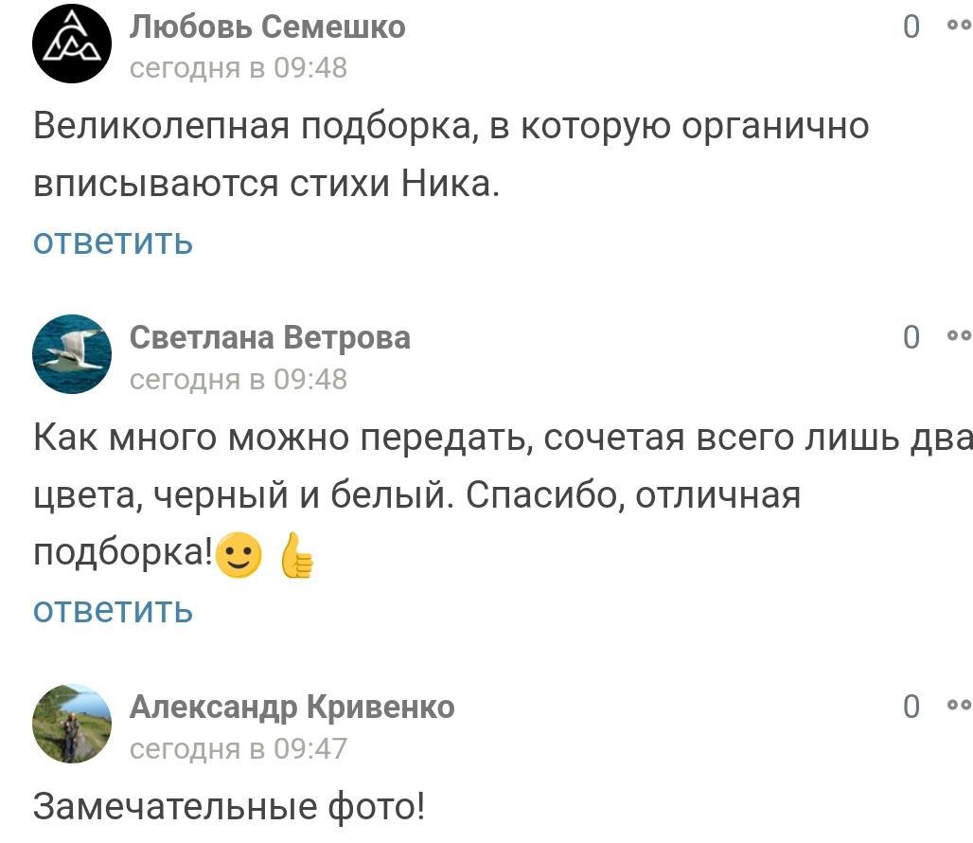Click the comment text "Замечательные фото!"

tap(229, 806)
